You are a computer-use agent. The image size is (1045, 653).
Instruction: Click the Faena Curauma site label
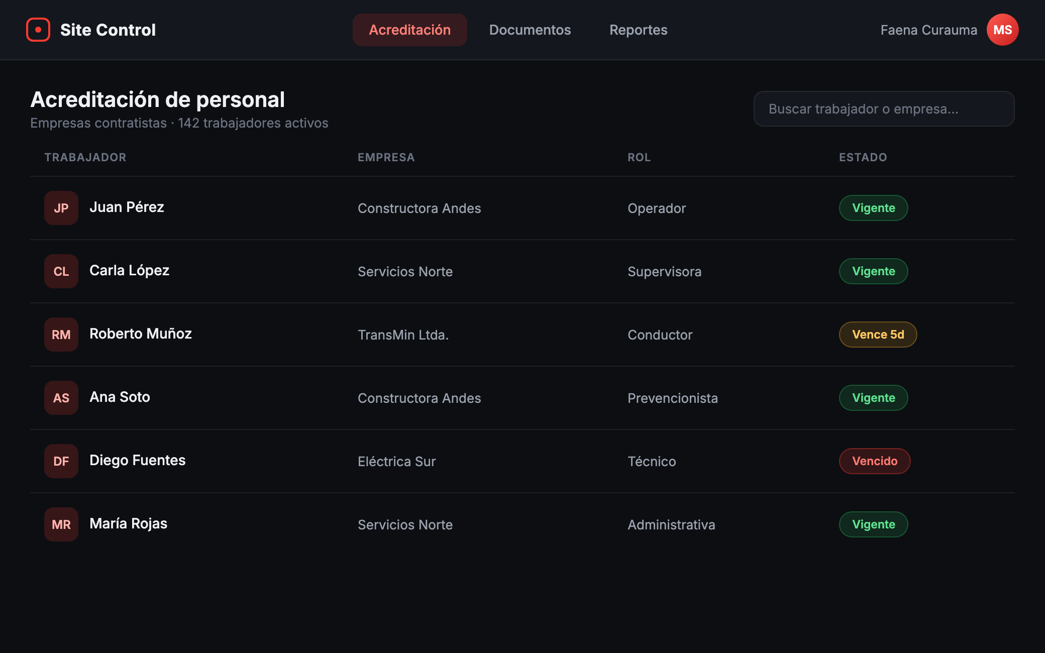coord(929,30)
